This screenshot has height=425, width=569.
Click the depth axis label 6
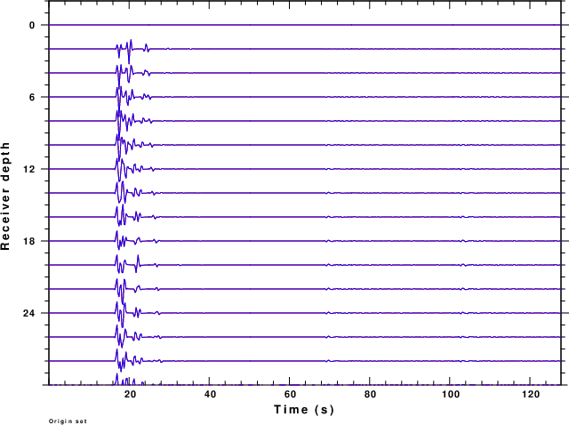click(33, 97)
